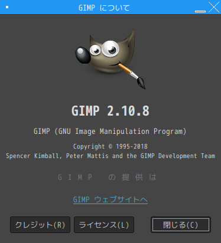221x243 pixels.
Task: Click the paintbrush in Wilber's mouth
Action: [131, 74]
